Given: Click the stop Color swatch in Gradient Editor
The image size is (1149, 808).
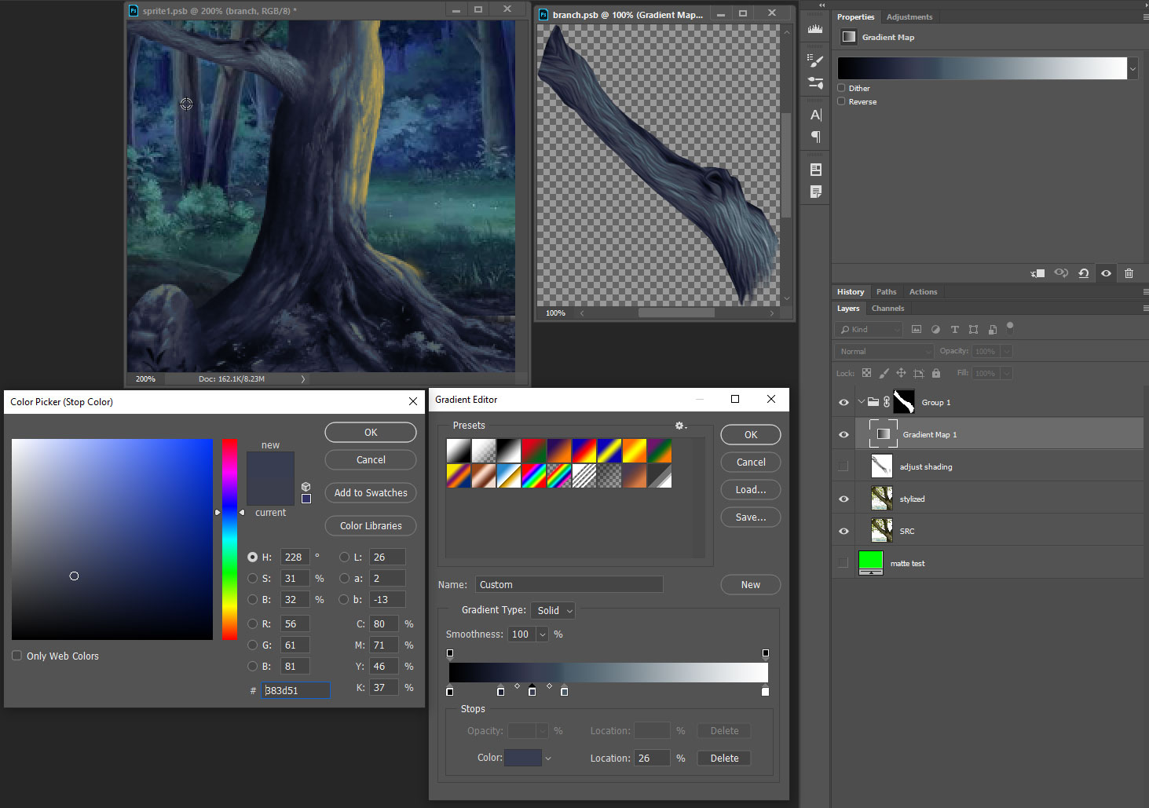Looking at the screenshot, I should click(523, 758).
